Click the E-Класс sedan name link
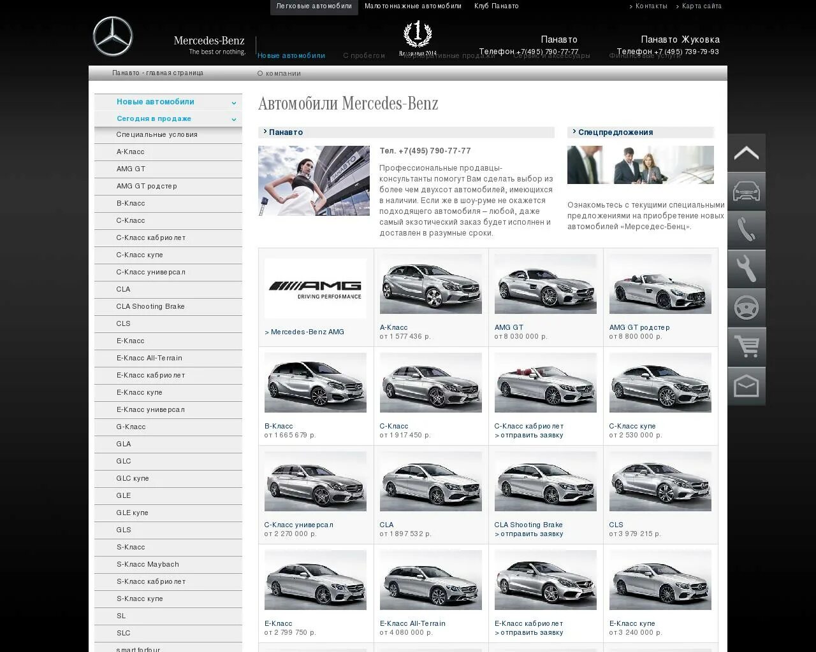This screenshot has width=816, height=652. click(279, 624)
